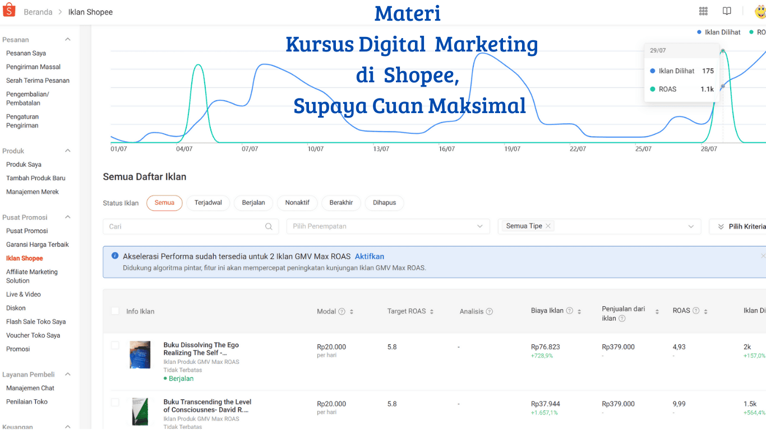Tick the select-all checkbox in table header
766x430 pixels.
[115, 311]
